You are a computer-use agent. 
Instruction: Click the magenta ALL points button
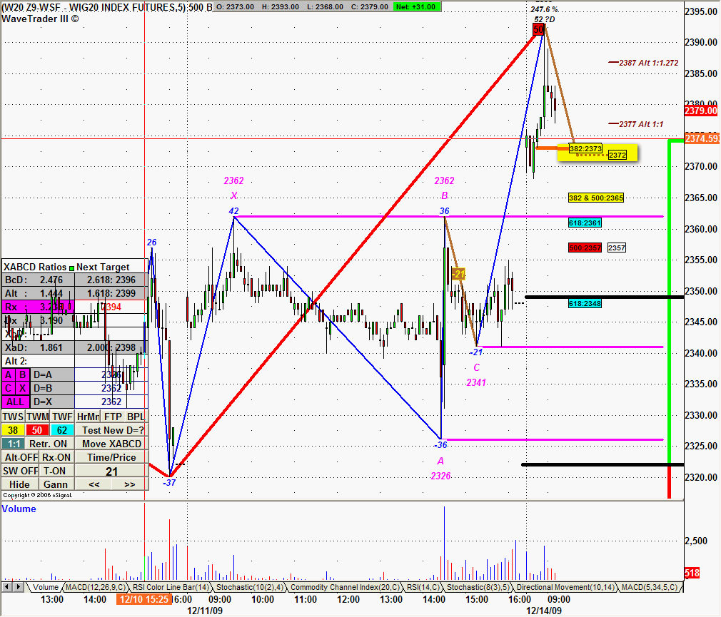[15, 402]
